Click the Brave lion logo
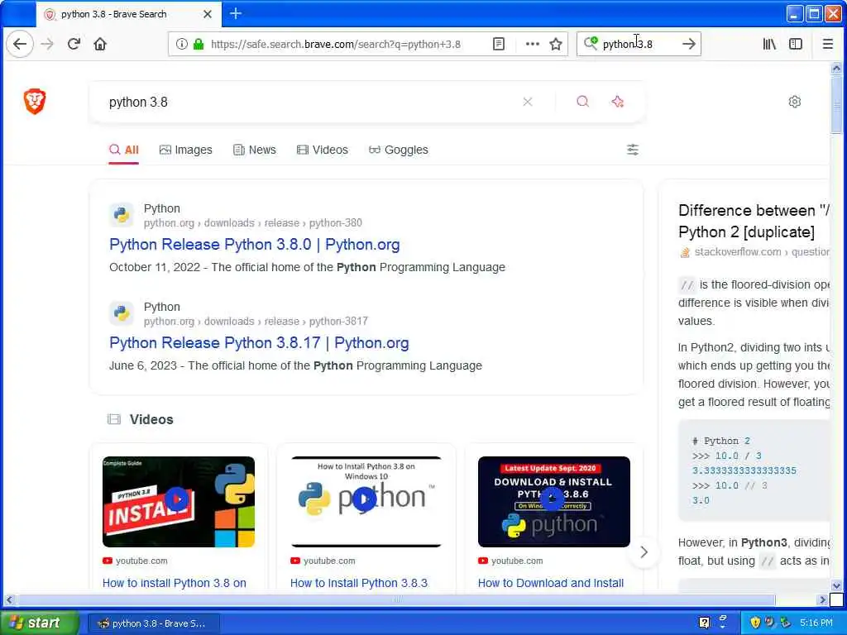The height and width of the screenshot is (635, 847). tap(35, 102)
